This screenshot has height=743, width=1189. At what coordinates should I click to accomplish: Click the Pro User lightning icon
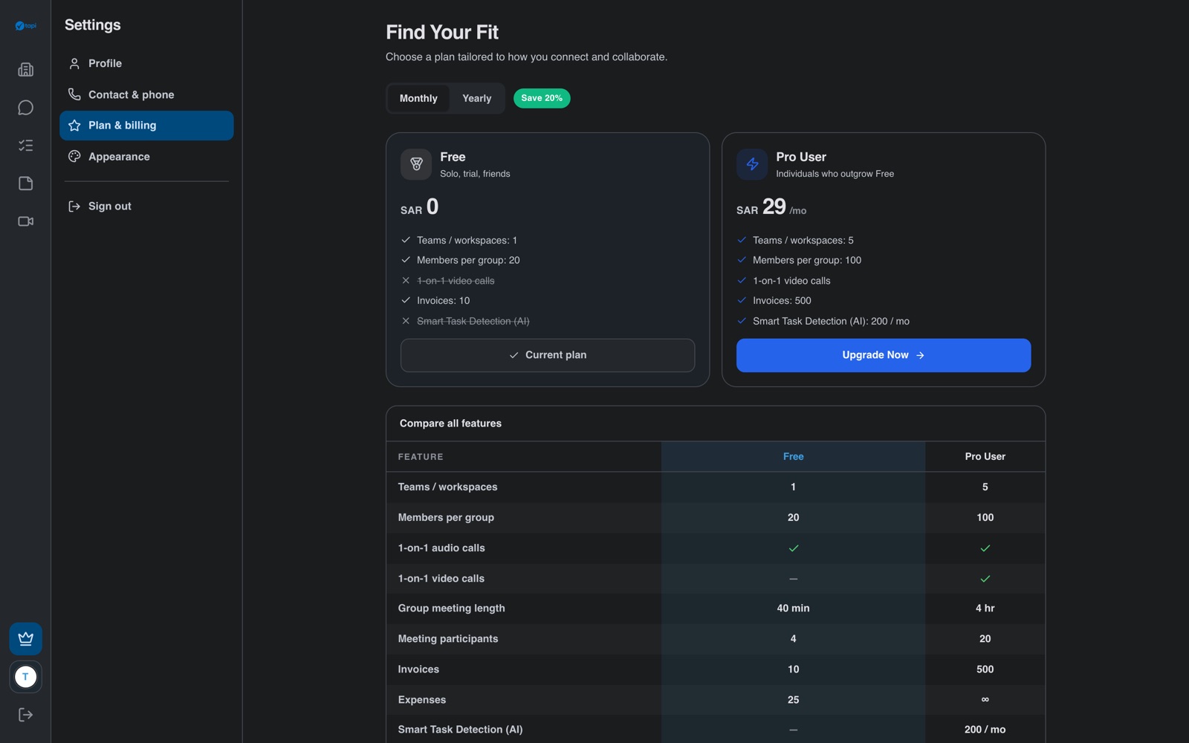click(x=752, y=164)
